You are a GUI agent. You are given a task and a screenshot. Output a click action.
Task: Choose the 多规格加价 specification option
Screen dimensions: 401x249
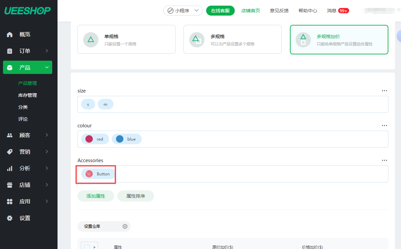pos(339,39)
